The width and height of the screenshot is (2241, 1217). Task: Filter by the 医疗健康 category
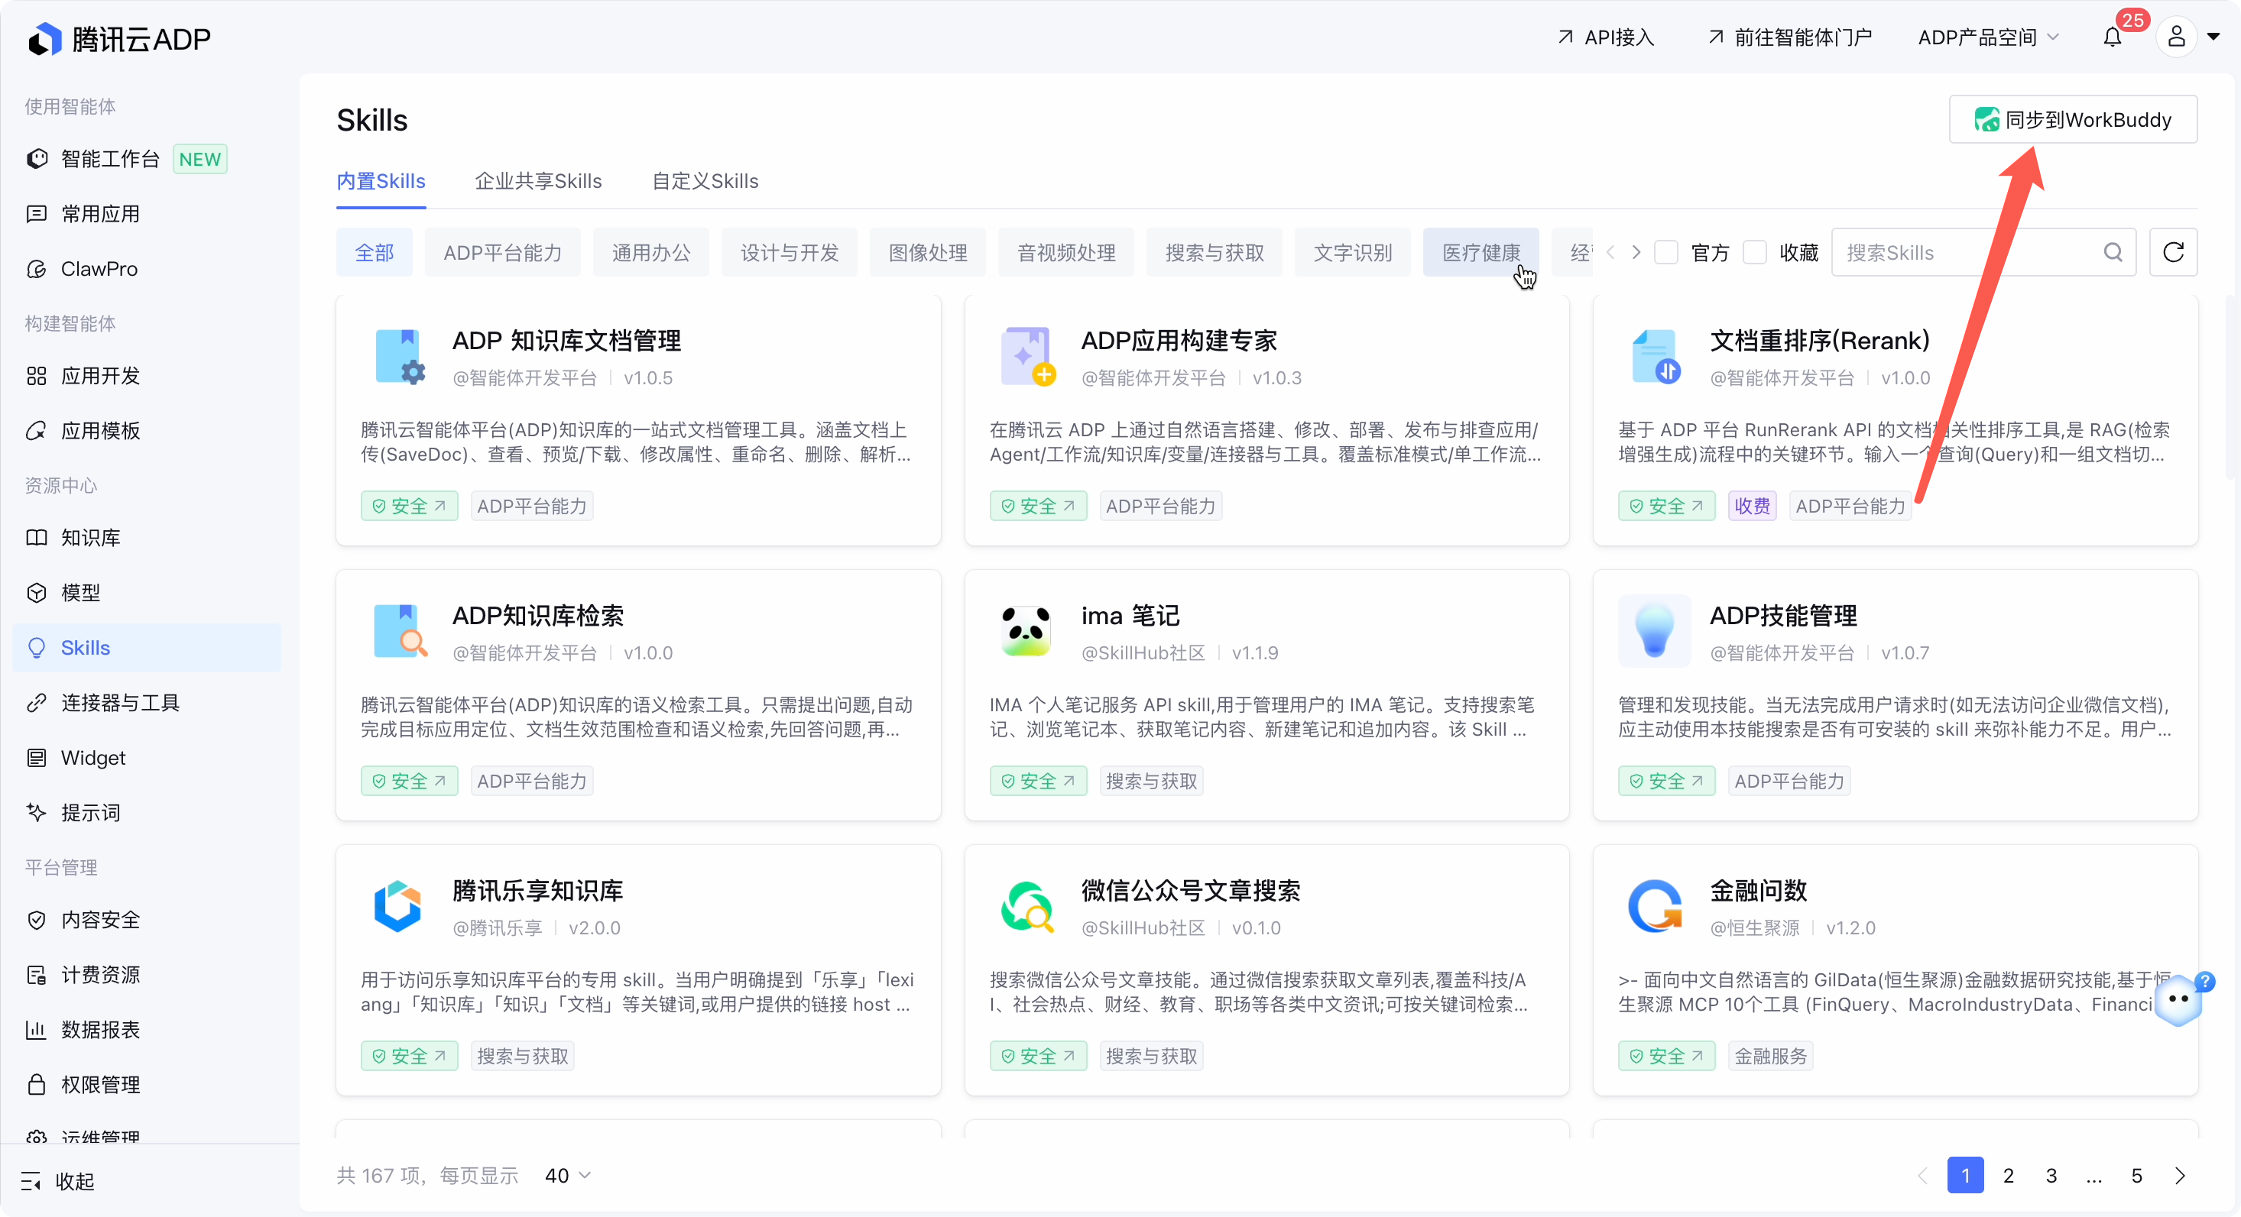[1480, 252]
